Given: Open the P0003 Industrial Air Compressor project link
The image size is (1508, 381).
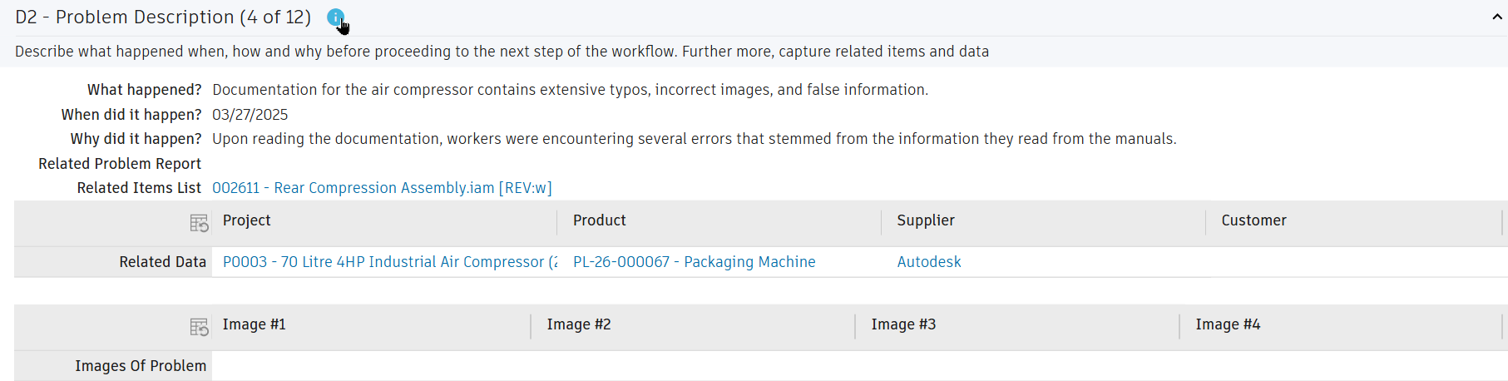Looking at the screenshot, I should click(389, 262).
